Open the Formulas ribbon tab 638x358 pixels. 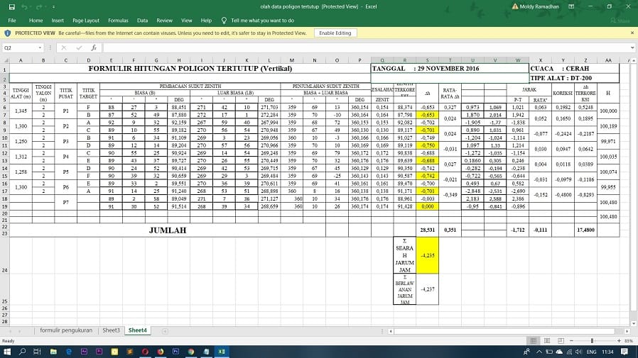pos(118,21)
